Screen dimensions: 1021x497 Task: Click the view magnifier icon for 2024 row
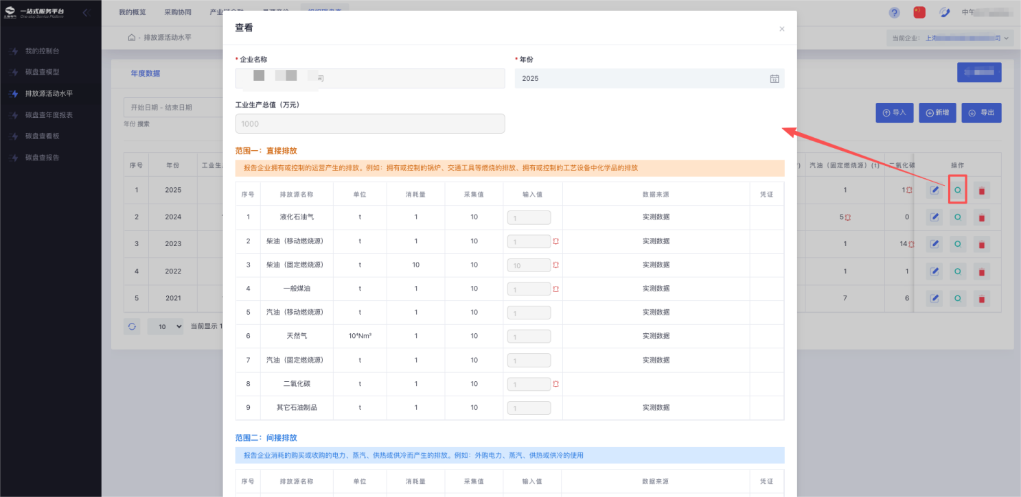click(x=957, y=217)
